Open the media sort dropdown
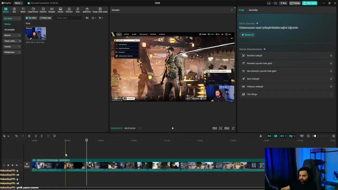Viewport: 338px width, 190px height. 94,18
